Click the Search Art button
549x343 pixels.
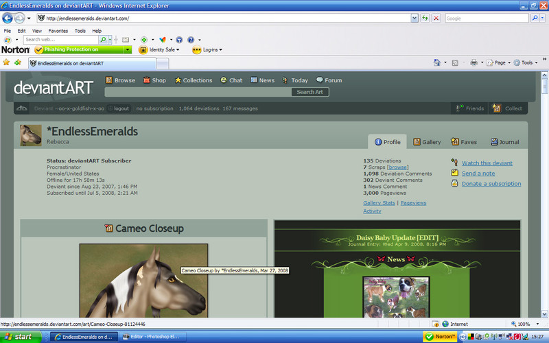(310, 92)
